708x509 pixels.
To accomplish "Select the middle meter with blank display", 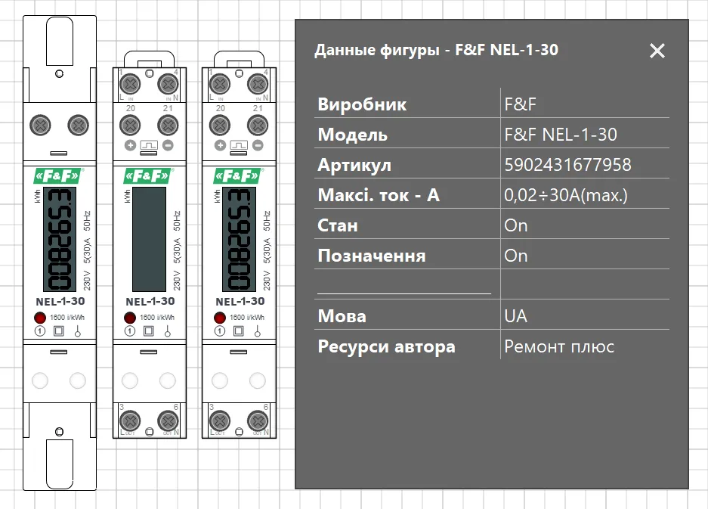I will tap(150, 244).
